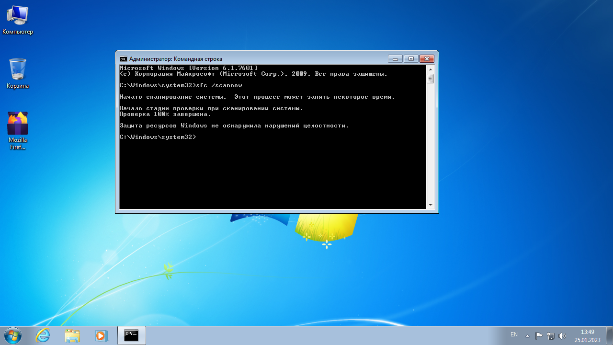Click the 'sfc /scannow' command line
This screenshot has width=613, height=345.
[181, 85]
